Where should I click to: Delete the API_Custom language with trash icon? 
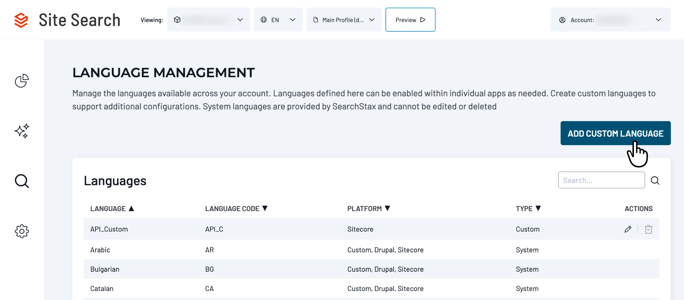pyautogui.click(x=648, y=229)
